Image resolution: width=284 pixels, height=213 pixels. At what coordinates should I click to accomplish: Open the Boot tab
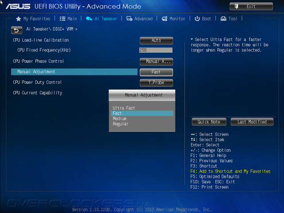click(x=203, y=19)
